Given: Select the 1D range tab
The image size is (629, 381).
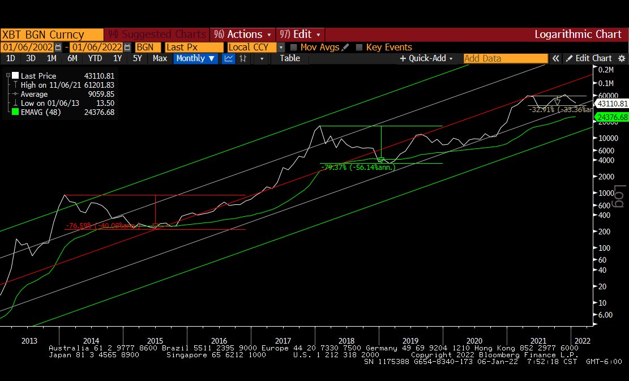Looking at the screenshot, I should (x=10, y=58).
